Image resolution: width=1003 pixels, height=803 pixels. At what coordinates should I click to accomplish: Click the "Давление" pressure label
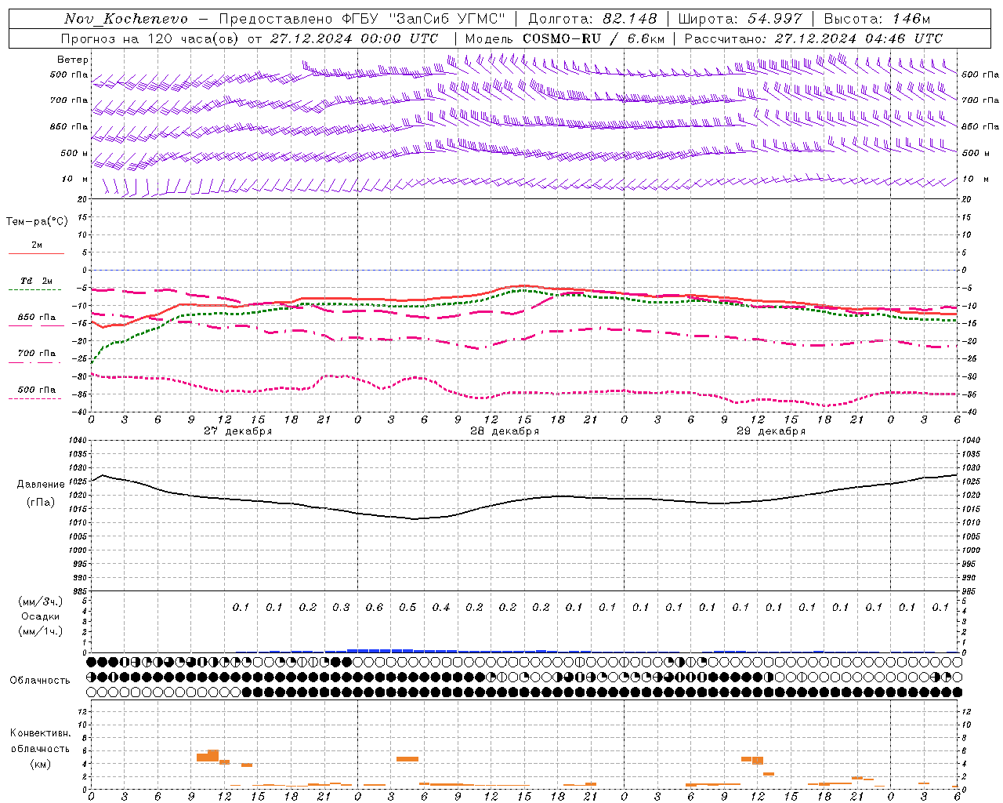42,485
